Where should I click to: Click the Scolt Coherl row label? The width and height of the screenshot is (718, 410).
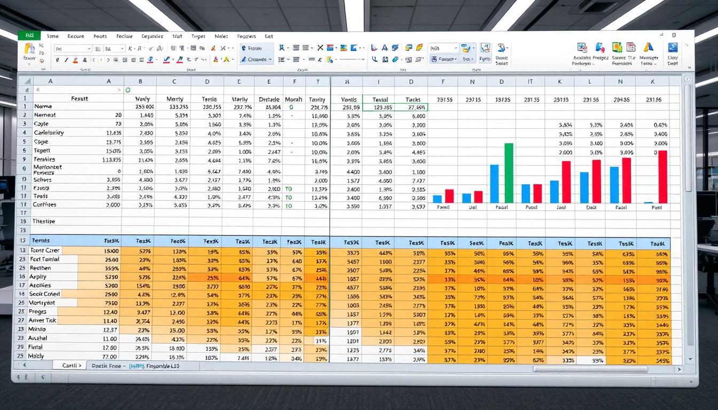[45, 294]
